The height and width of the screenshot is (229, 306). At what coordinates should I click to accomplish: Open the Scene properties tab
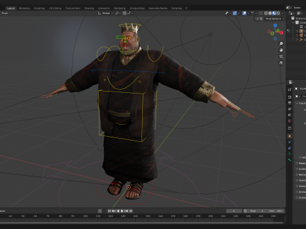pyautogui.click(x=289, y=115)
